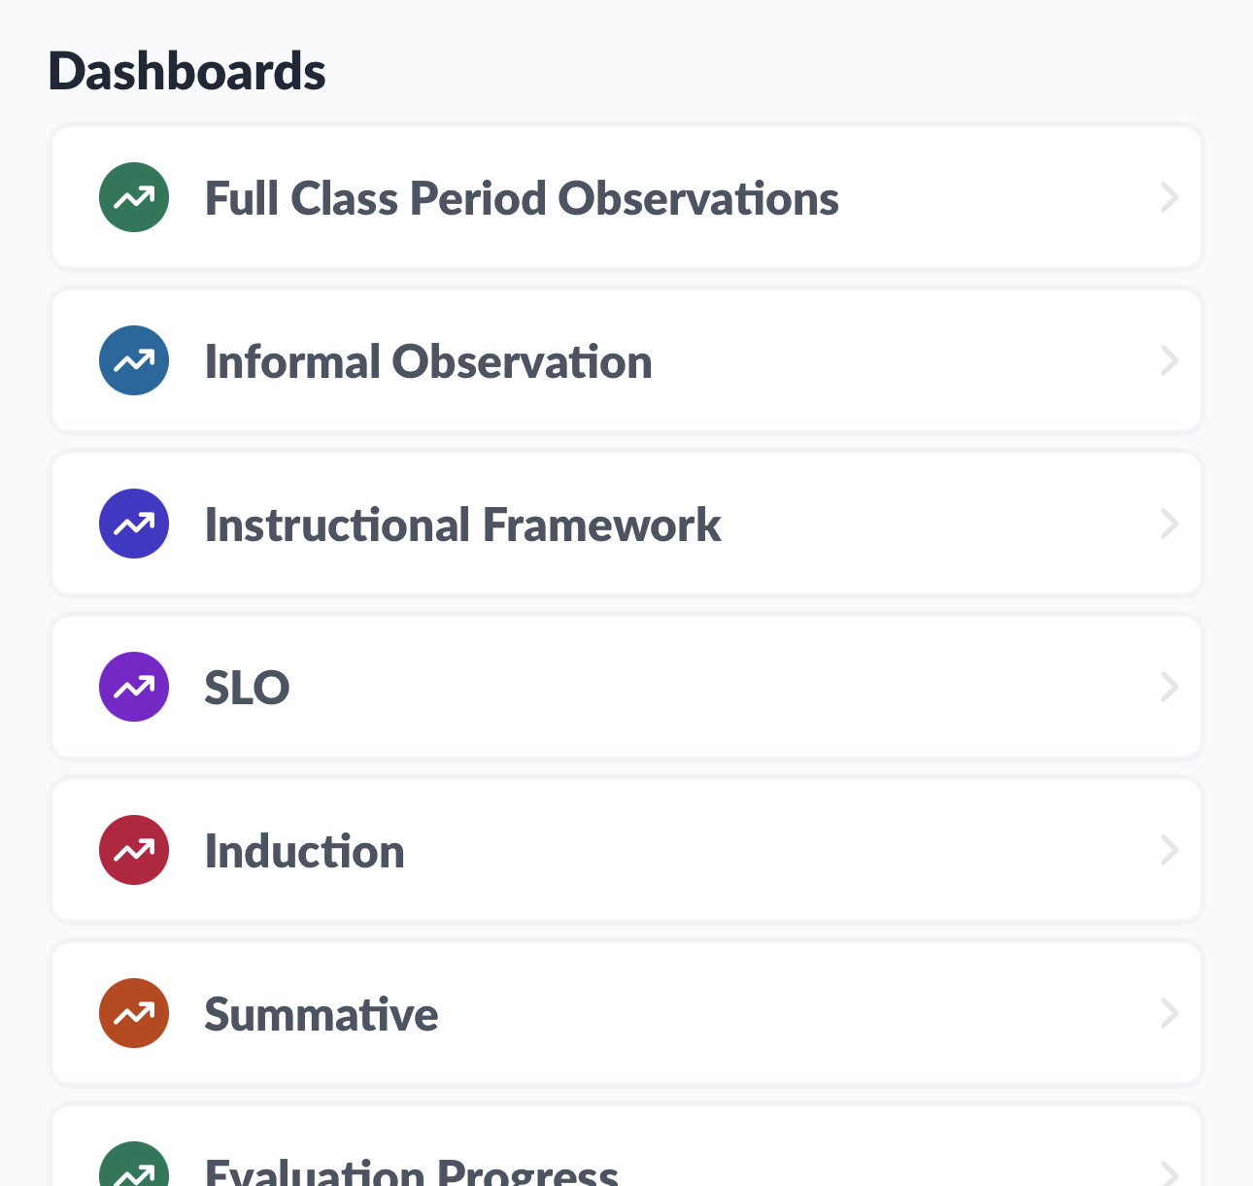Image resolution: width=1253 pixels, height=1186 pixels.
Task: Open the Summative dashboard chevron
Action: pos(1169,1013)
